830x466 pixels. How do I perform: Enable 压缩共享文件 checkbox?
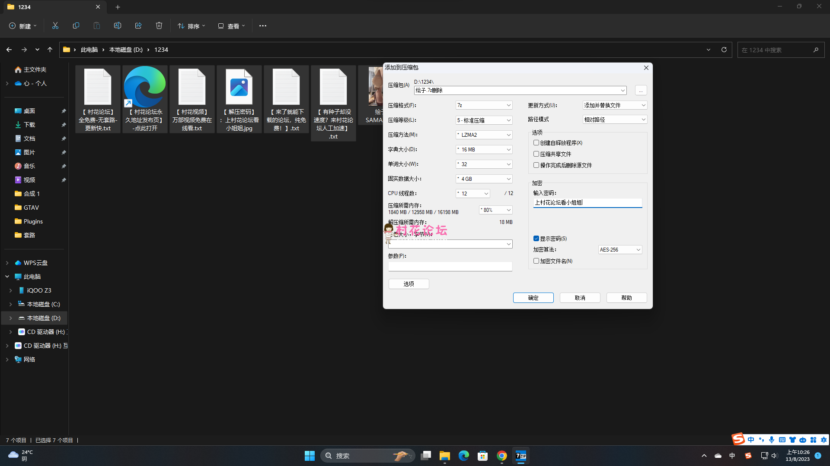pos(536,154)
